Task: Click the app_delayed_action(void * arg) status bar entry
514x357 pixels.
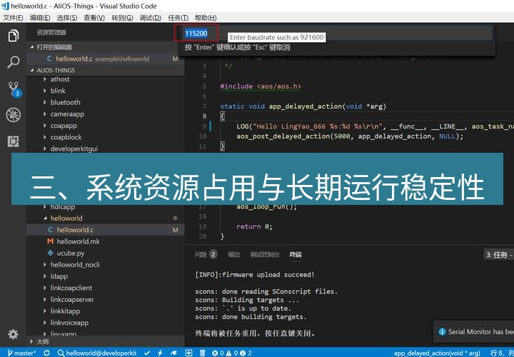Action: click(x=438, y=353)
